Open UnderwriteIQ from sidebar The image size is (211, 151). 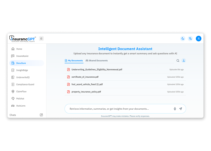pos(27,77)
